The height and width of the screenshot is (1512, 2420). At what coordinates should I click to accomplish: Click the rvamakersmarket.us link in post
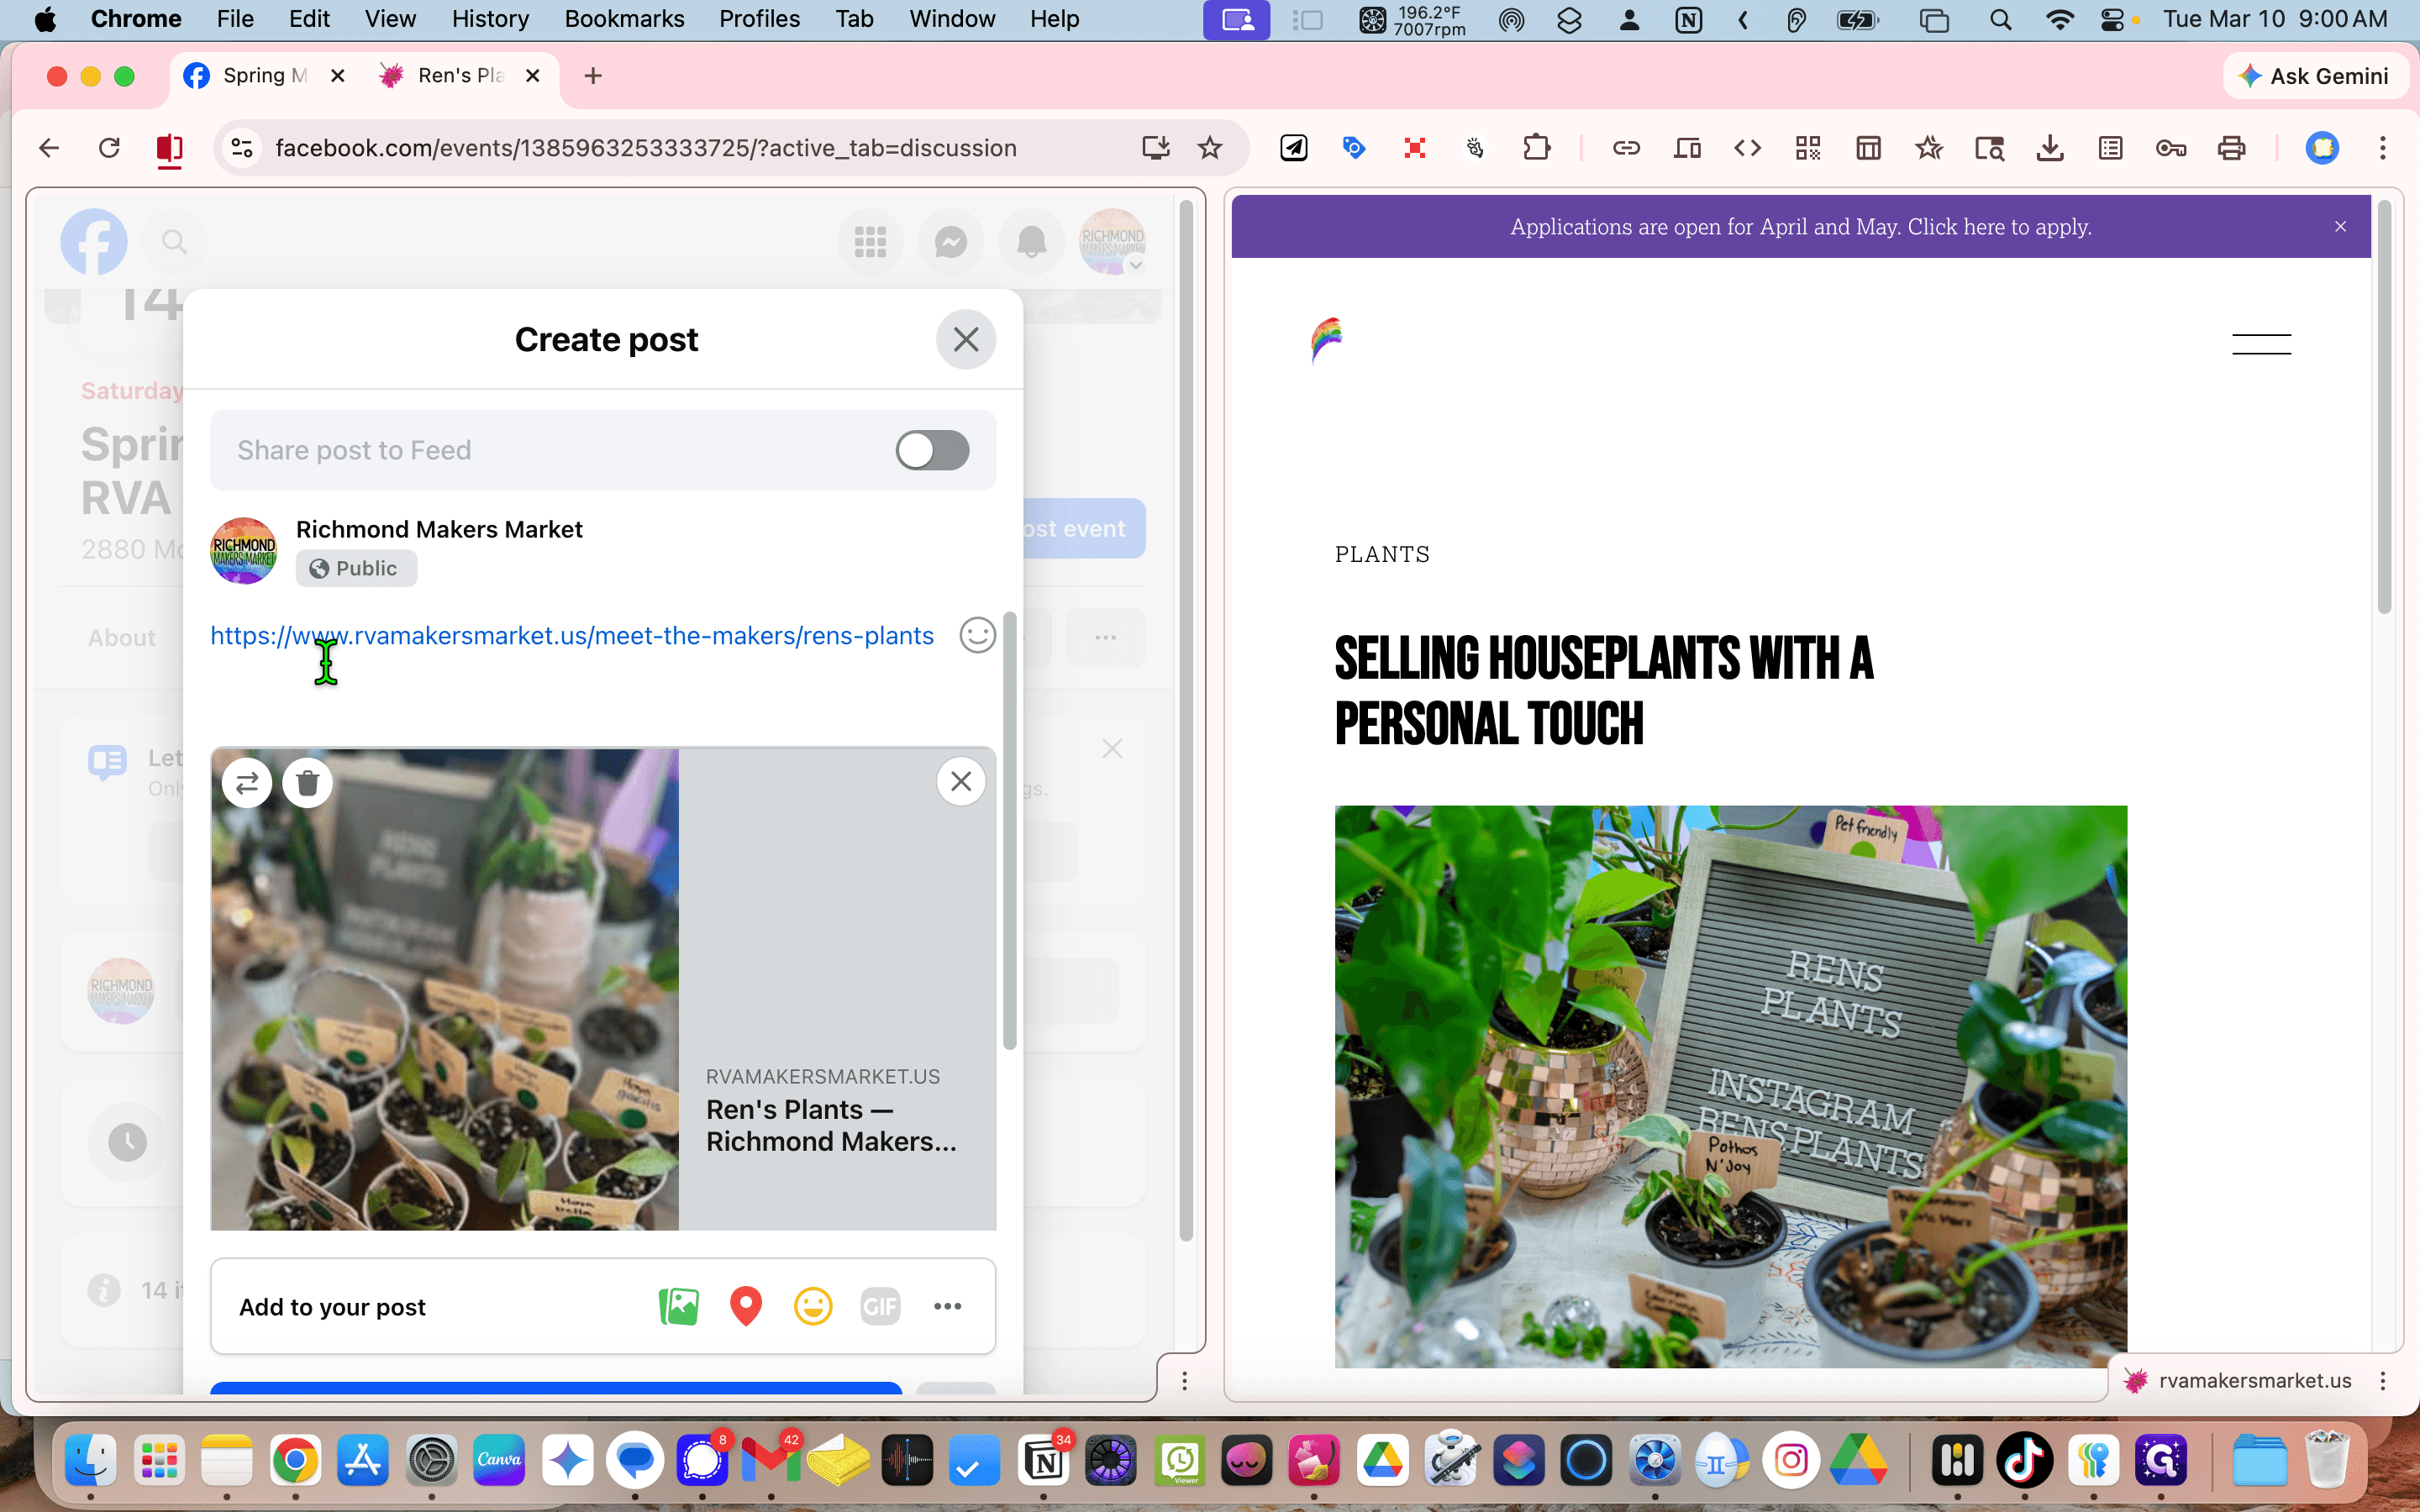572,636
